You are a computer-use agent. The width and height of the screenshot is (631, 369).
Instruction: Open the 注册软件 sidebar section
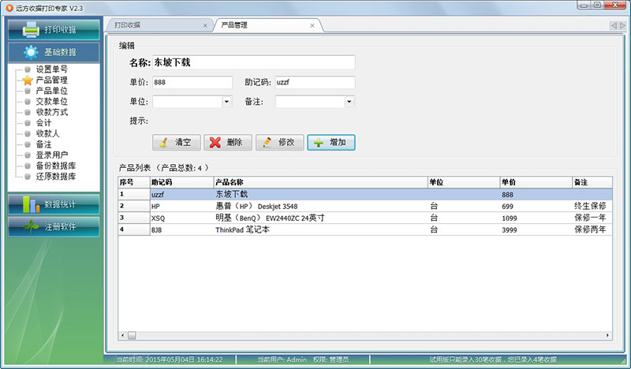click(54, 226)
